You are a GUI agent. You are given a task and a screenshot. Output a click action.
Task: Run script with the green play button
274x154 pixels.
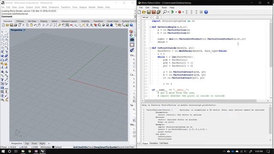click(173, 12)
